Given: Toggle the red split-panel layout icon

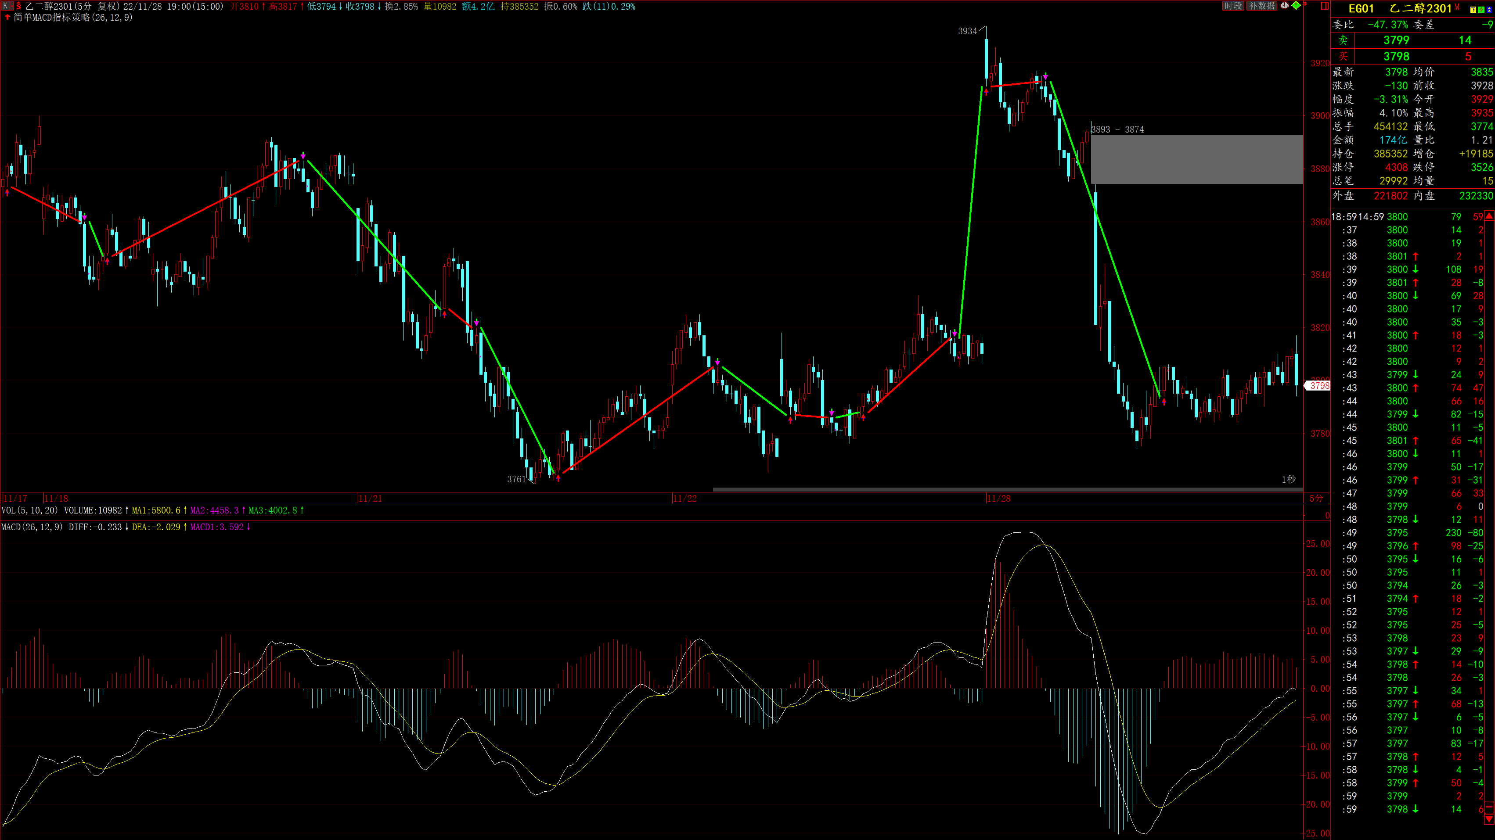Looking at the screenshot, I should 1325,6.
